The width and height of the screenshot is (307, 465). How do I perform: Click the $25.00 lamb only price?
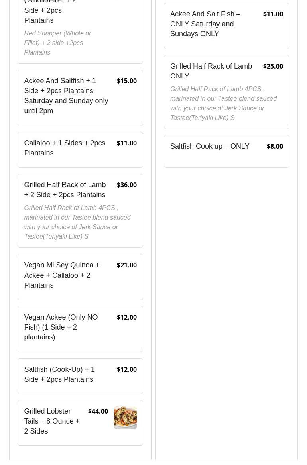(x=273, y=66)
